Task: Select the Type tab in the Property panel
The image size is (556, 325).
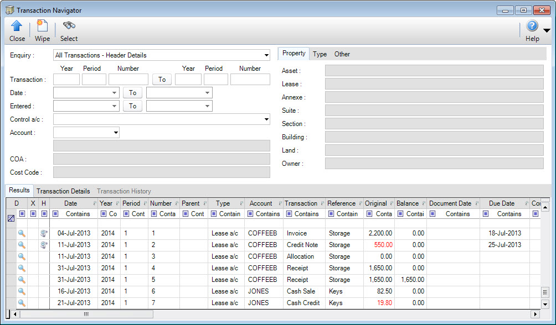Action: 320,54
